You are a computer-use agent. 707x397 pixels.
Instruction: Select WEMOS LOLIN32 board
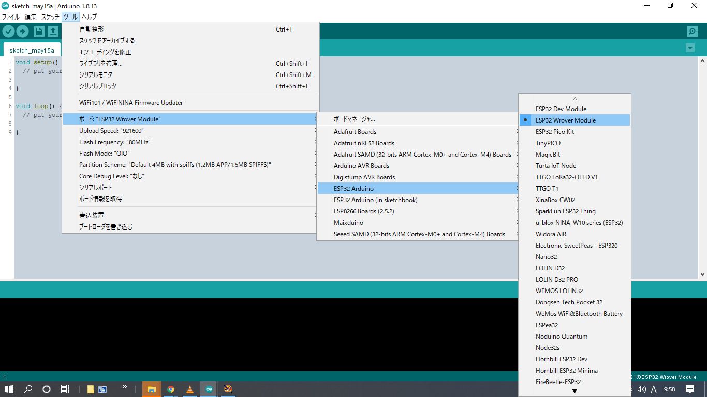575,291
